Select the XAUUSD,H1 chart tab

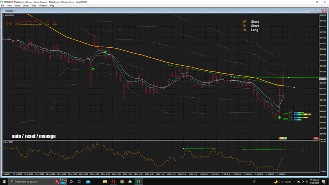tap(12, 11)
